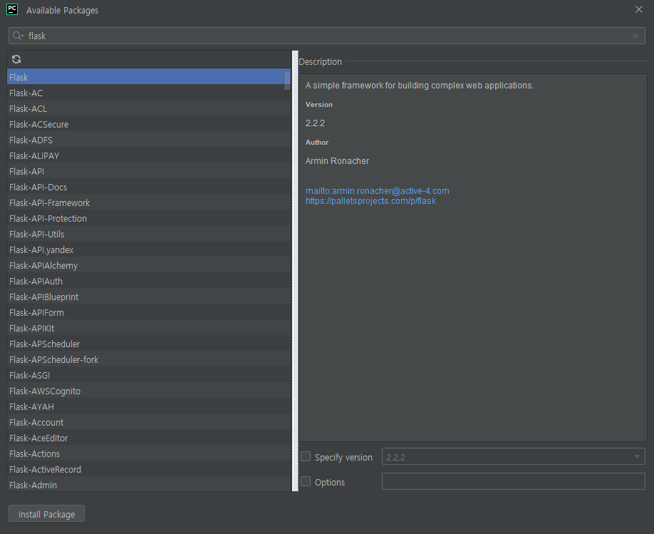Open the palletsprojects.com flask link

pyautogui.click(x=370, y=201)
